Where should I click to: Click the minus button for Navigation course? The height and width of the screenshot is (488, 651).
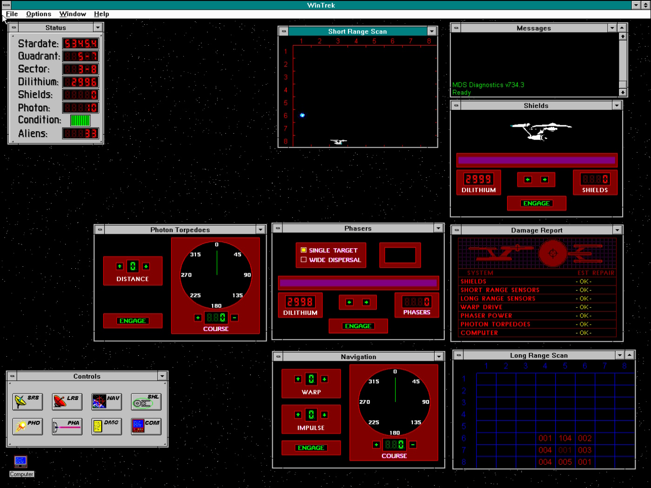[413, 445]
